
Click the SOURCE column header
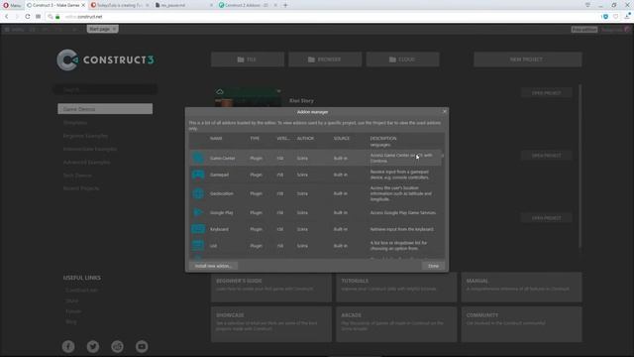341,139
